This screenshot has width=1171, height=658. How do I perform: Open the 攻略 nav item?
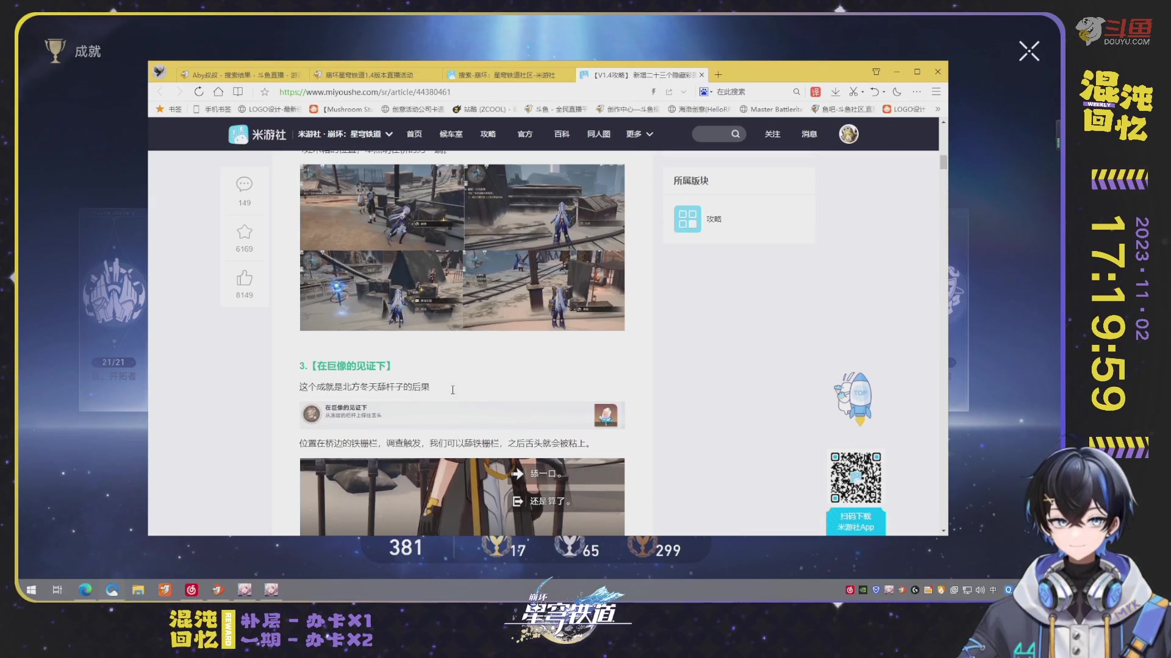pos(488,134)
